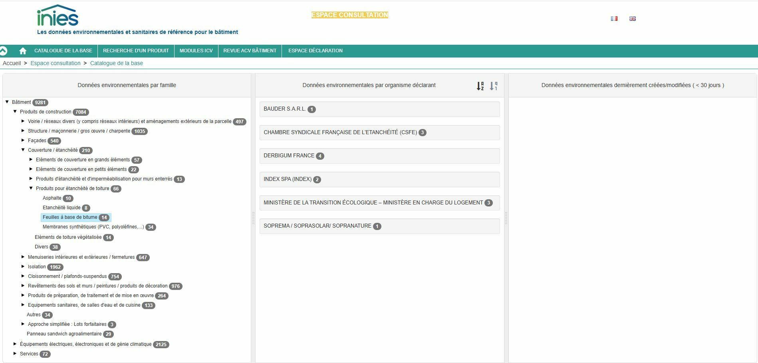Expand the Voirie / réseaux divers node
The height and width of the screenshot is (363, 758).
[23, 121]
